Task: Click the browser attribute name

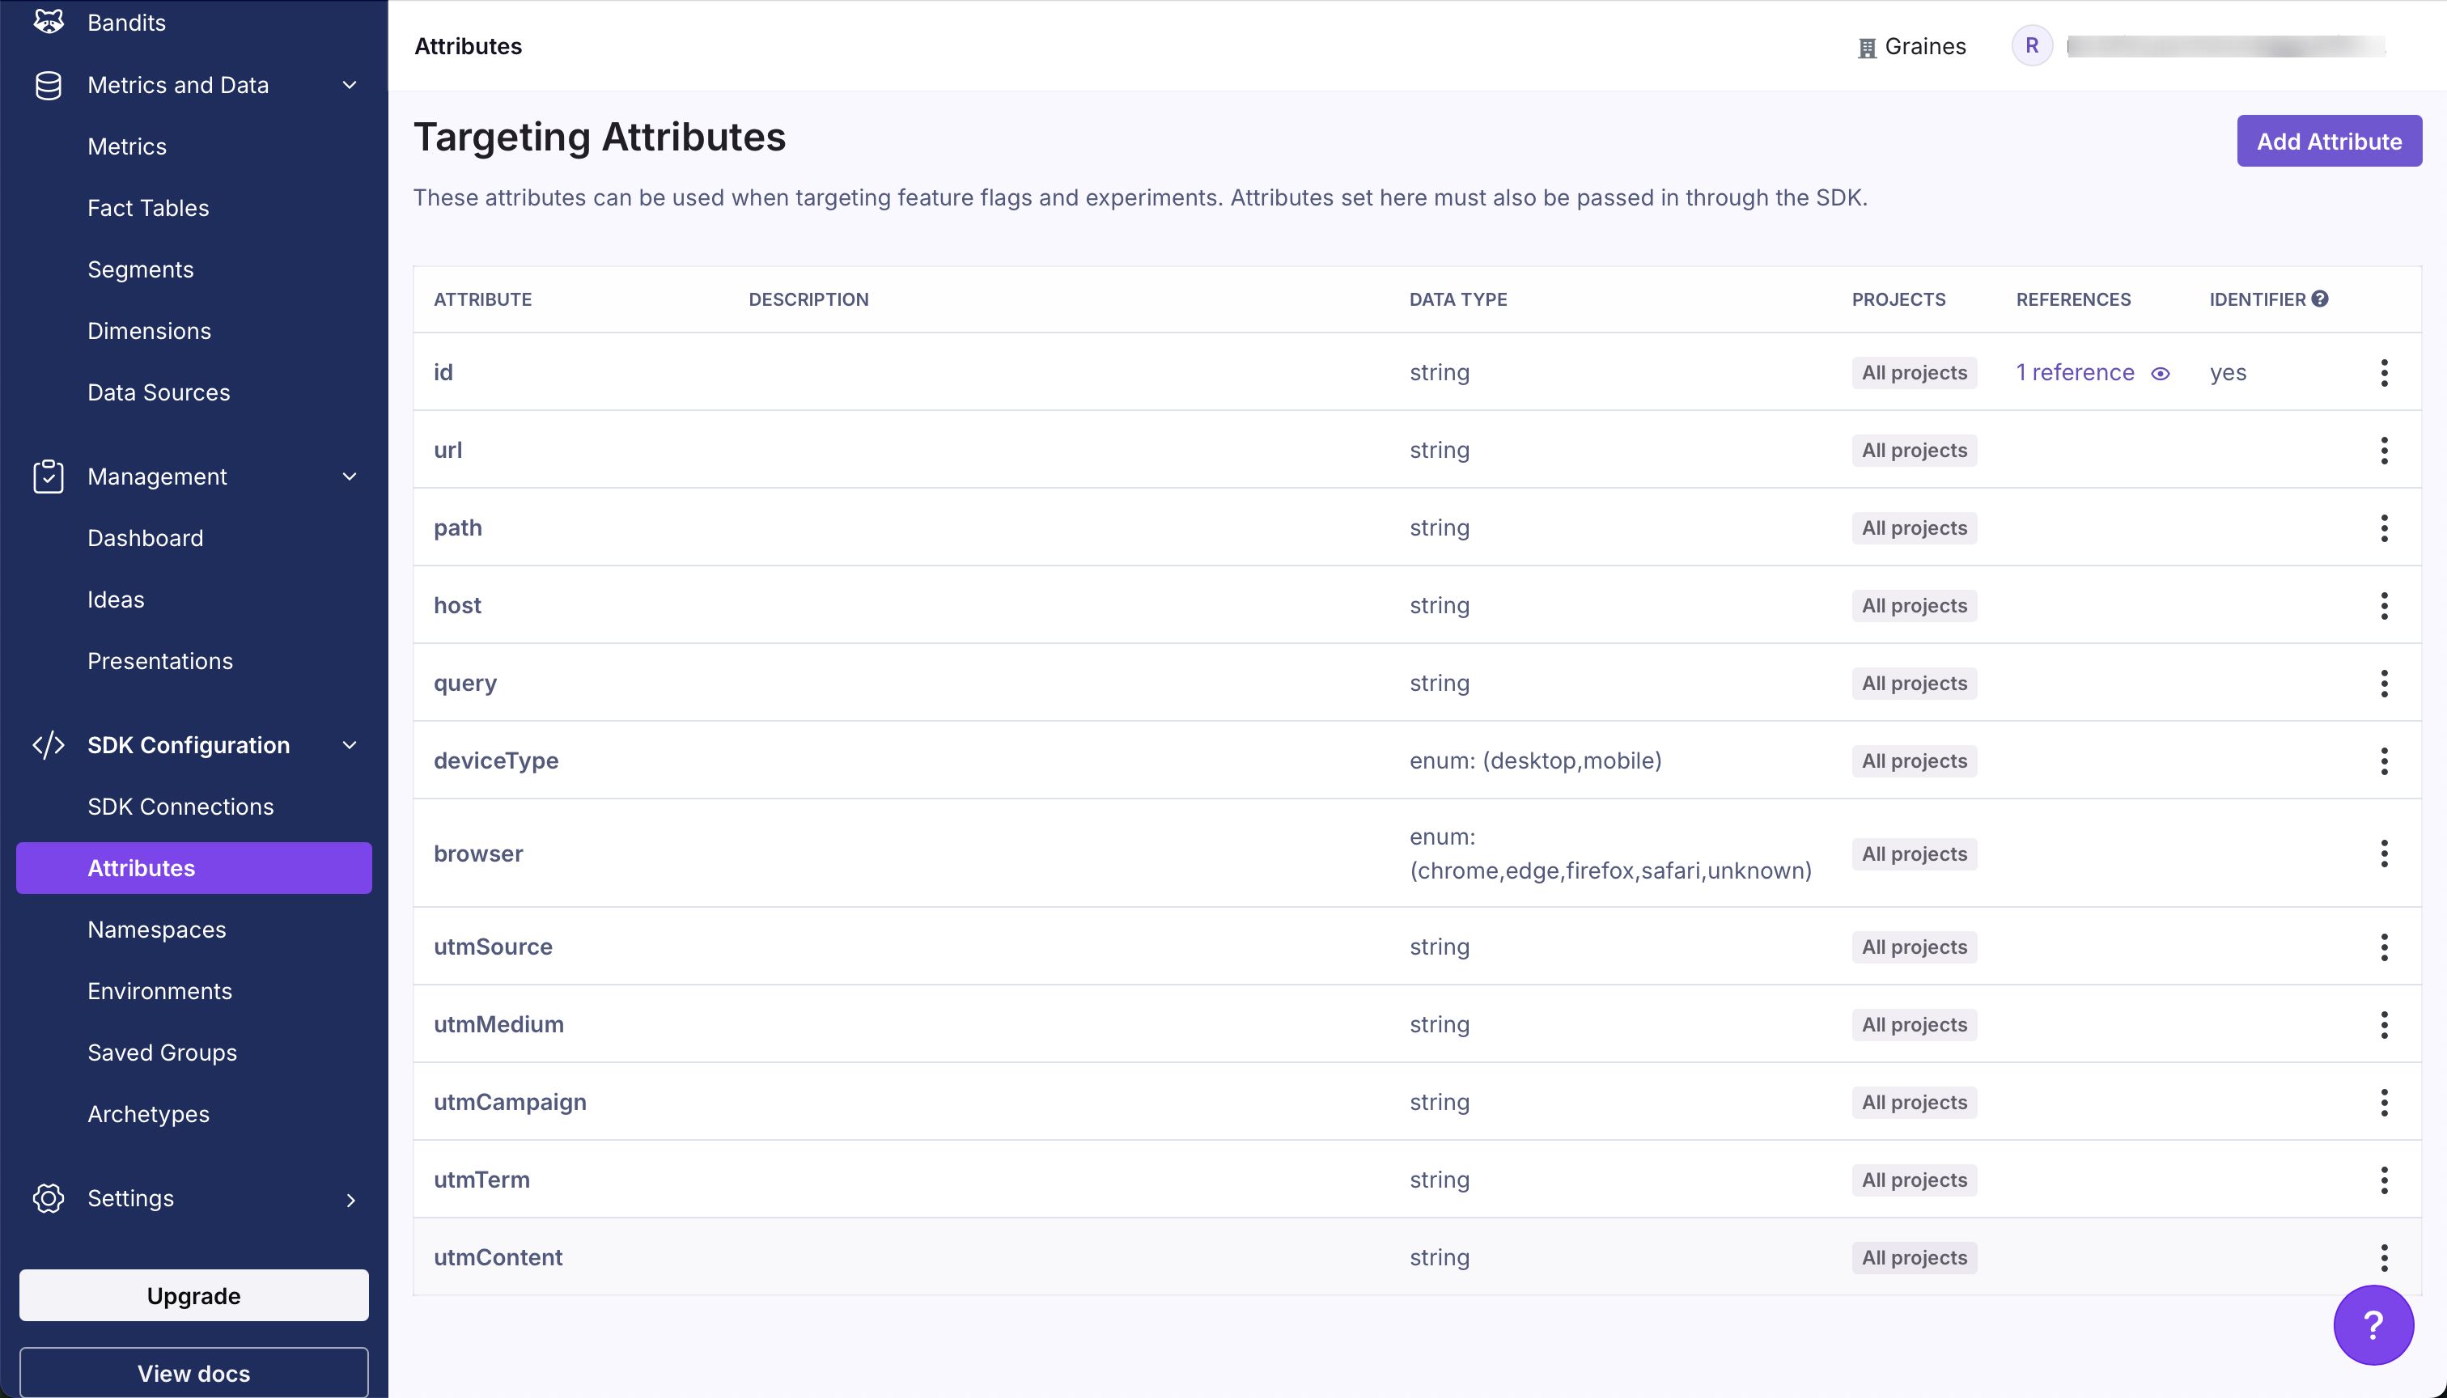Action: [x=478, y=854]
